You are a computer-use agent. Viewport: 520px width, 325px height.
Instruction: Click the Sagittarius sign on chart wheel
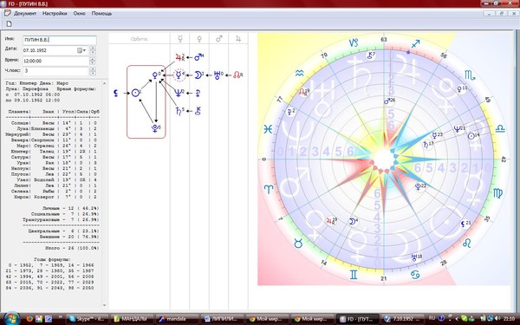(415, 43)
